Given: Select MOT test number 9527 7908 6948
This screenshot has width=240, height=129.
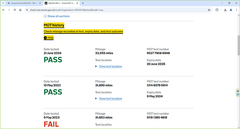Looking at the screenshot, I should [158, 53].
